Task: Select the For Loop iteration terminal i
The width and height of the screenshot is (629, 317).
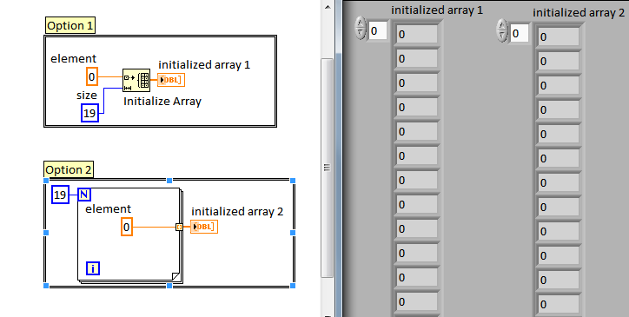Action: point(93,268)
